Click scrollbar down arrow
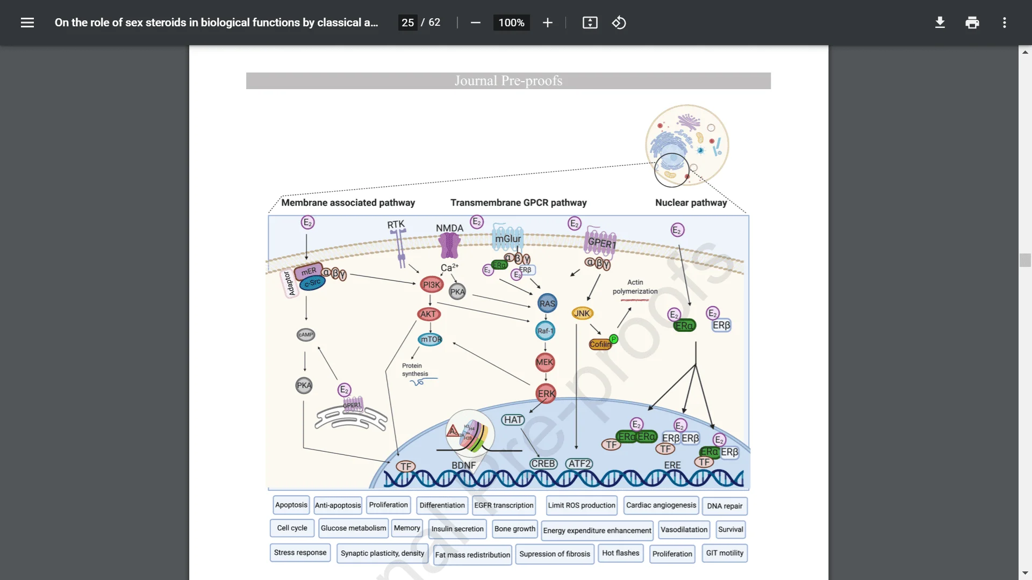 [1025, 573]
